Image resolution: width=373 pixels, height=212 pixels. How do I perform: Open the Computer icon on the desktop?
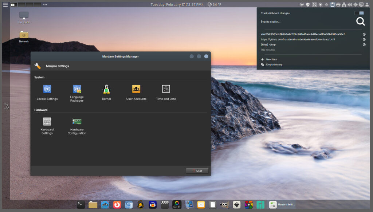(x=23, y=16)
